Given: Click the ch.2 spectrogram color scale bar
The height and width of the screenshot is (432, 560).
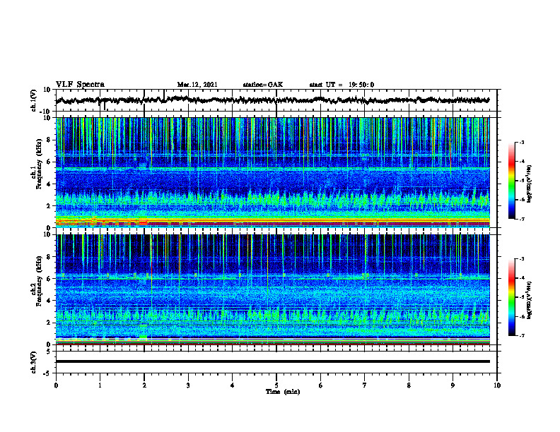Looking at the screenshot, I should click(x=512, y=297).
